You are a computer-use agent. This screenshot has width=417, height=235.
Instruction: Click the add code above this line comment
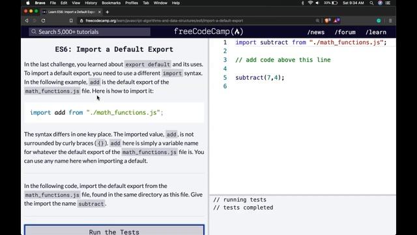pyautogui.click(x=283, y=60)
